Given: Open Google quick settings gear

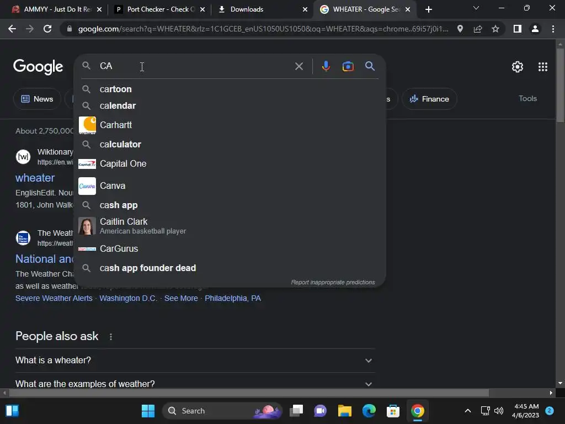Looking at the screenshot, I should [x=518, y=67].
